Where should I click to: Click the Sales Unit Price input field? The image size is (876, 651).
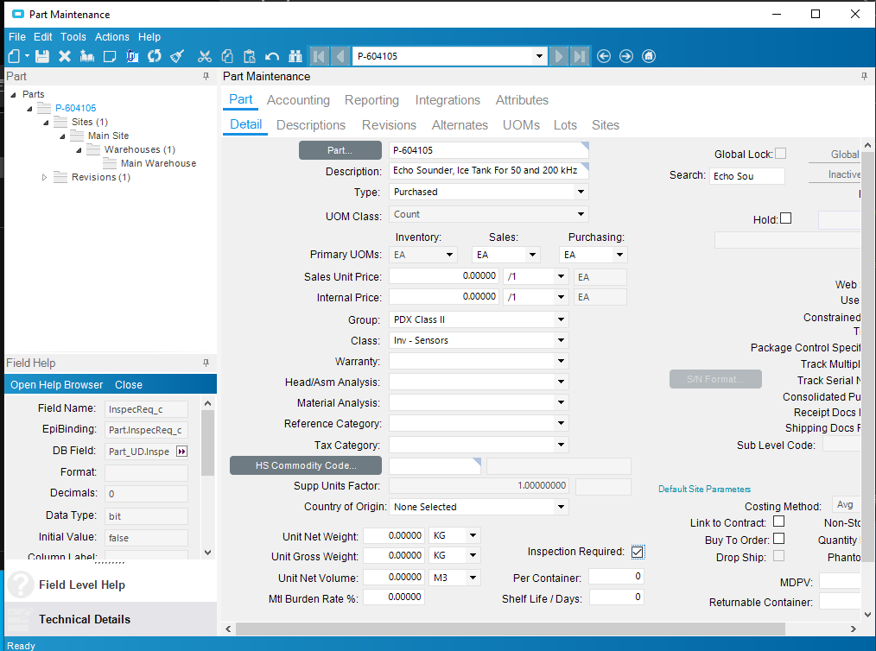(443, 276)
